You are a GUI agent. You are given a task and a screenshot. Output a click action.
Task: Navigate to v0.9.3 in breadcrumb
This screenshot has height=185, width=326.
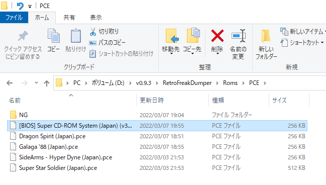pos(144,83)
